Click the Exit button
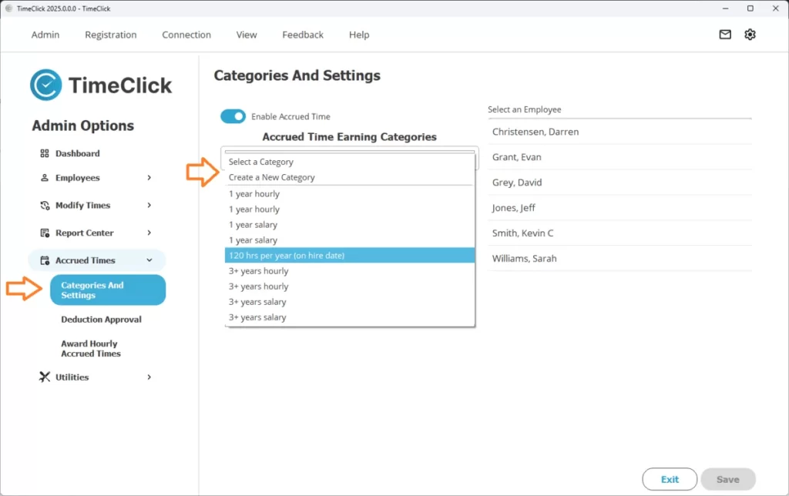 coord(669,479)
